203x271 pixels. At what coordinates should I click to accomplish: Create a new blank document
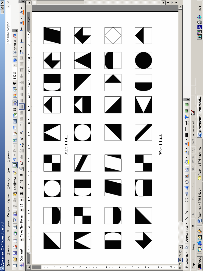15,265
